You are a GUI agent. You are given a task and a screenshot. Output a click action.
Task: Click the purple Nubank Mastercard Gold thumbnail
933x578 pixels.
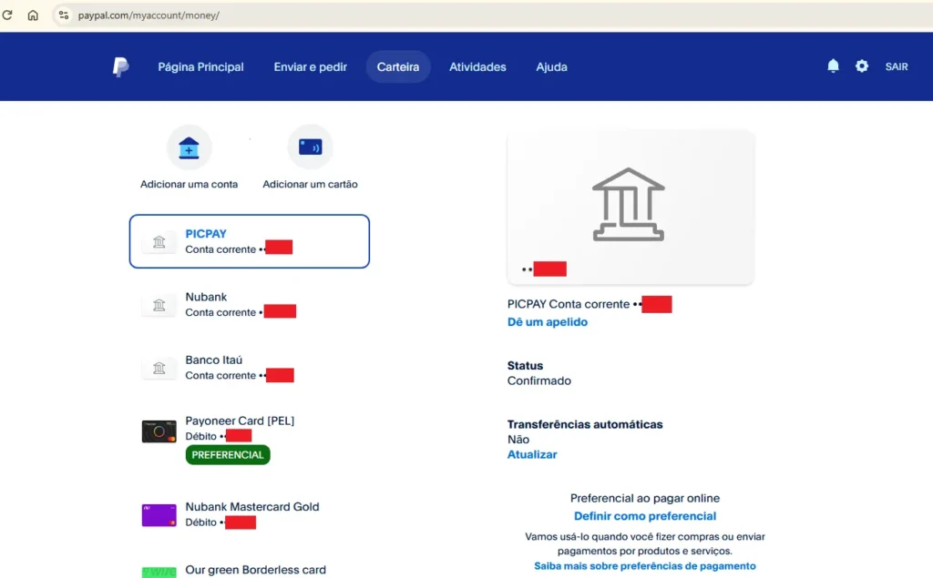[159, 515]
